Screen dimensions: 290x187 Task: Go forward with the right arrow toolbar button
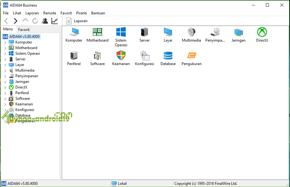pyautogui.click(x=16, y=21)
